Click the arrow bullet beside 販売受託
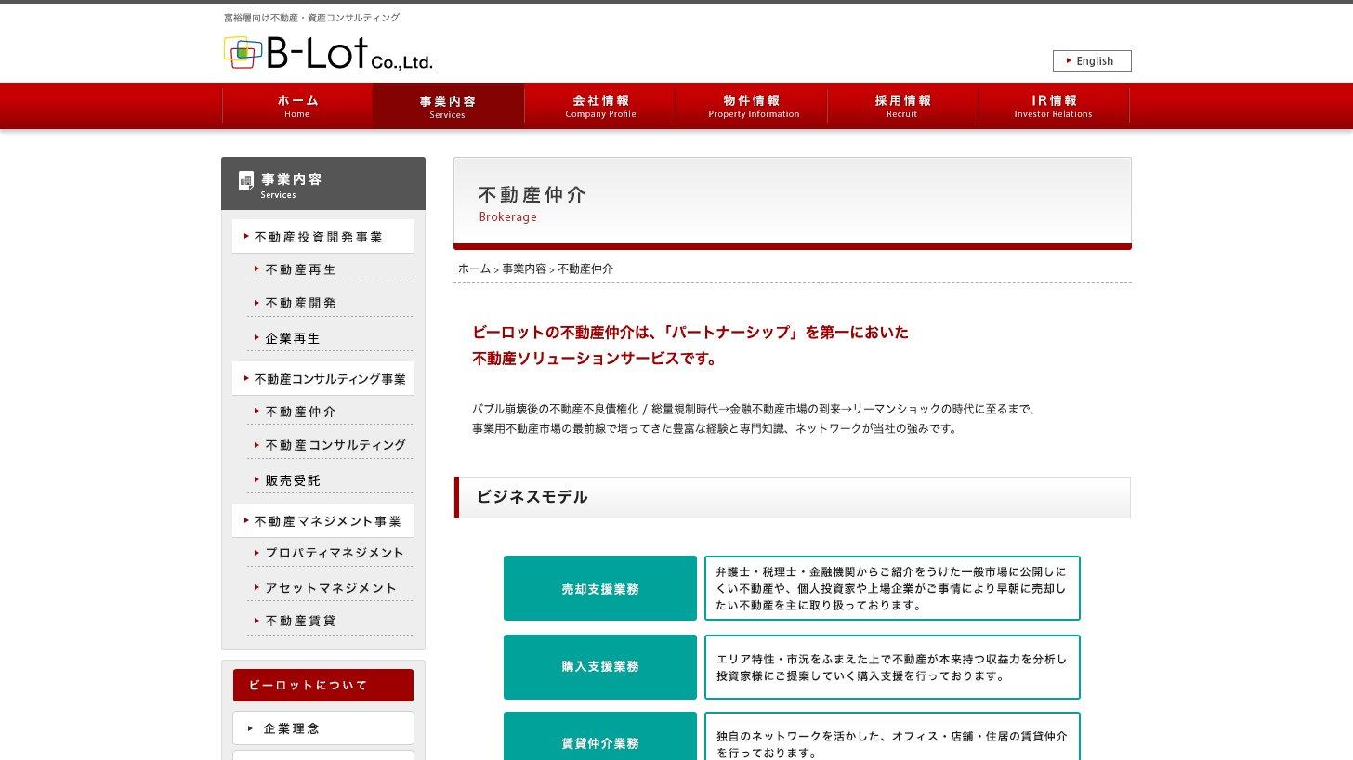 pyautogui.click(x=256, y=479)
